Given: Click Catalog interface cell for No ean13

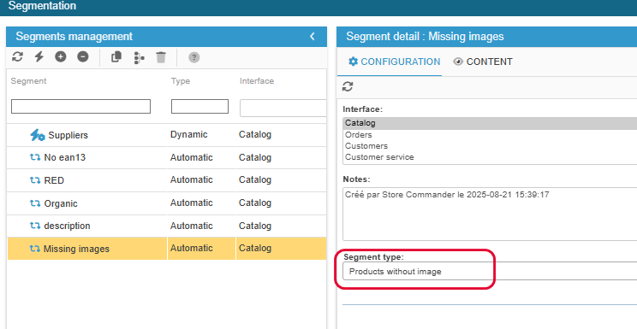Looking at the screenshot, I should [x=281, y=157].
